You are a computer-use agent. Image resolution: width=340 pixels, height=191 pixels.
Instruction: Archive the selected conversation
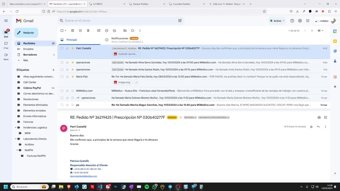(x=73, y=31)
